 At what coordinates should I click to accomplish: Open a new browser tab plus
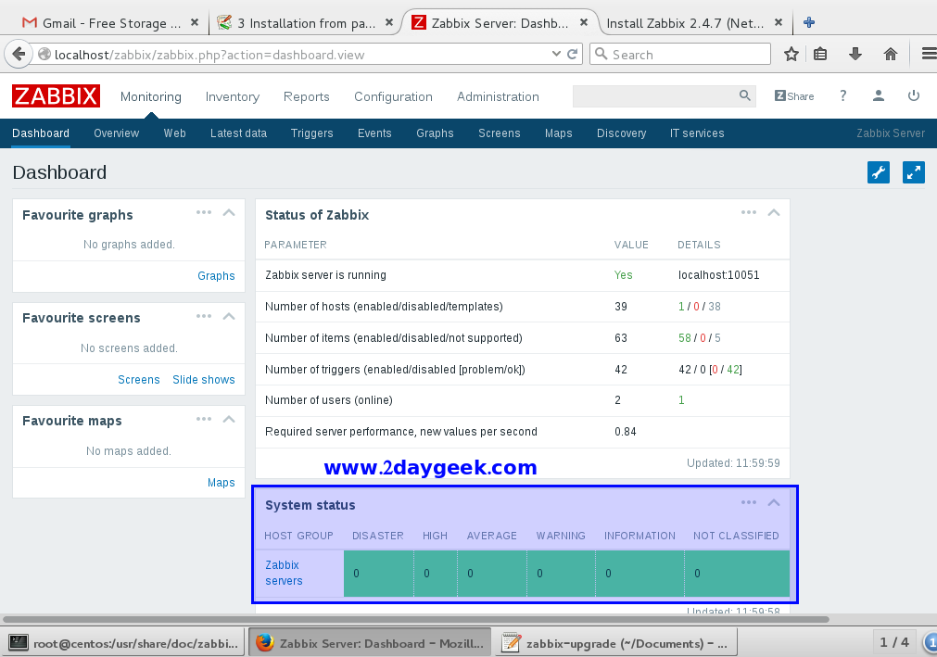(x=809, y=22)
